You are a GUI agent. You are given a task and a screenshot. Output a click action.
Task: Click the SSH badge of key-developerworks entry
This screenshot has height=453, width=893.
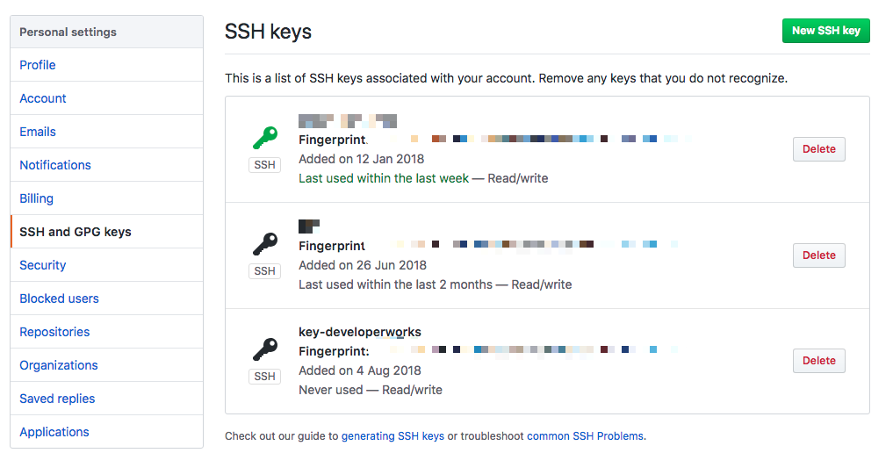point(264,377)
